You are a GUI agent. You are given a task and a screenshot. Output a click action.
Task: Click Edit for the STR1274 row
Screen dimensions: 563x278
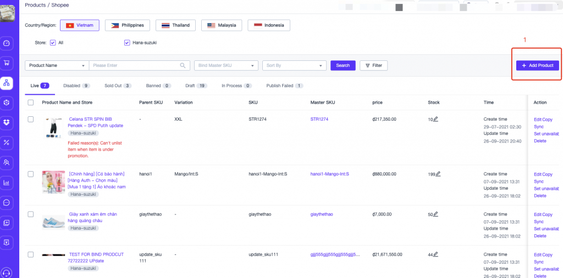[538, 120]
